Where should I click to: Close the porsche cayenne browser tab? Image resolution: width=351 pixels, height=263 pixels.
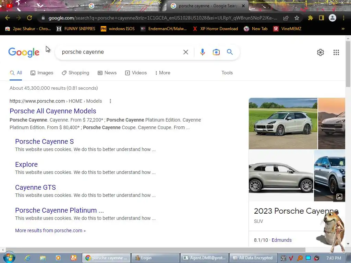pos(243,6)
